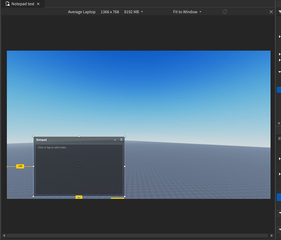Click the filter funnel icon top right

(279, 12)
